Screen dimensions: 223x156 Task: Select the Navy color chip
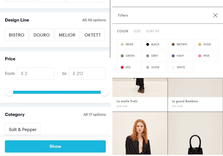(180, 56)
